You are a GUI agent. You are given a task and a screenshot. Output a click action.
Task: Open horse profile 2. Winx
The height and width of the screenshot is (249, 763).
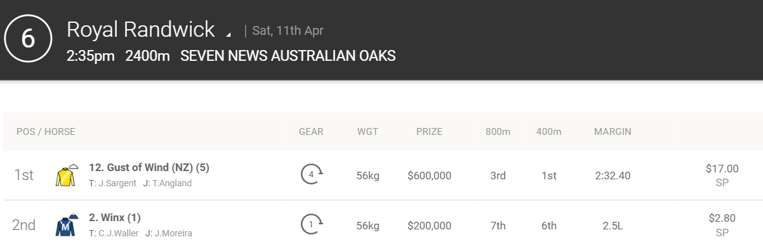[115, 218]
